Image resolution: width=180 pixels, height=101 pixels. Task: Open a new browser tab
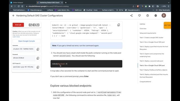(x=66, y=3)
